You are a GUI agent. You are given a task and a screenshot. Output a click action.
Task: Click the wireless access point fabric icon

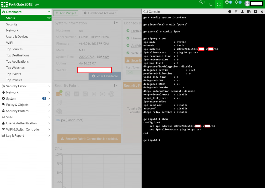[x=102, y=94]
